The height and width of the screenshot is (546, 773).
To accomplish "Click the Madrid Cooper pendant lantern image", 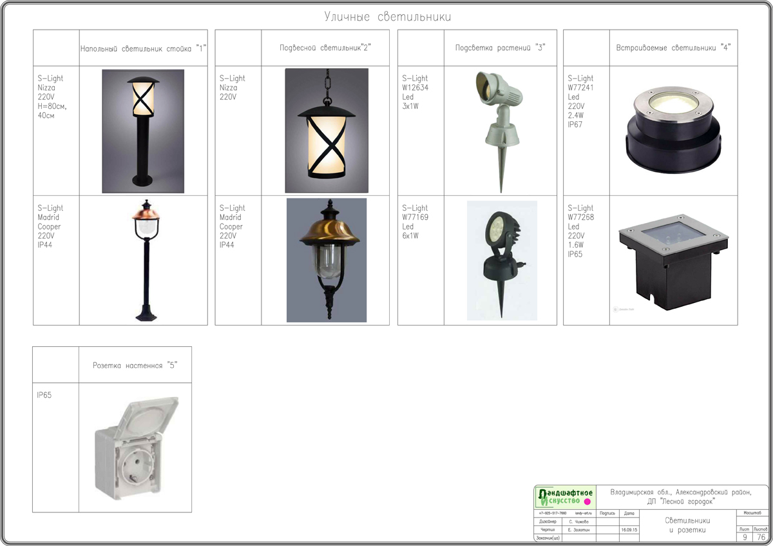I will pos(327,260).
